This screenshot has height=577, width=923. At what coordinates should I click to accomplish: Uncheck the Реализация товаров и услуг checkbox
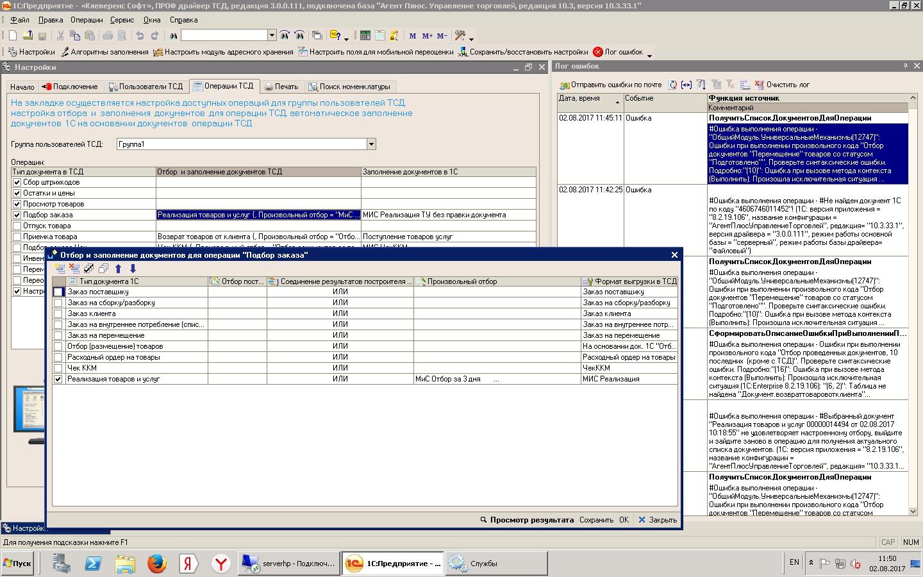coord(58,379)
